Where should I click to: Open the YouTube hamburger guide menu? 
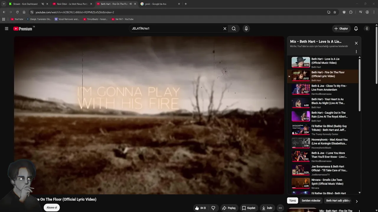[x=6, y=29]
